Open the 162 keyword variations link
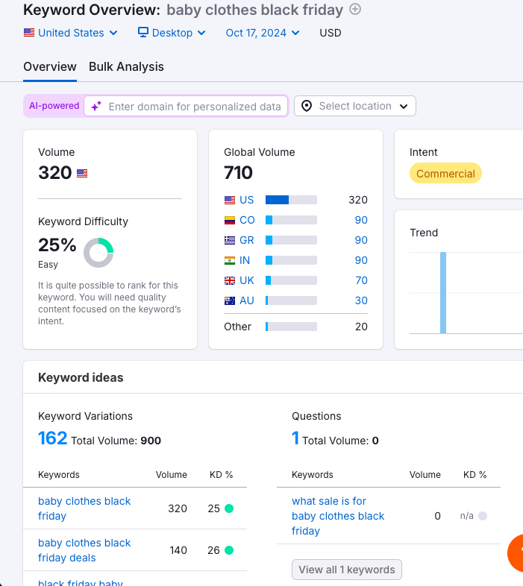Screen dimensions: 523x586 tap(53, 438)
